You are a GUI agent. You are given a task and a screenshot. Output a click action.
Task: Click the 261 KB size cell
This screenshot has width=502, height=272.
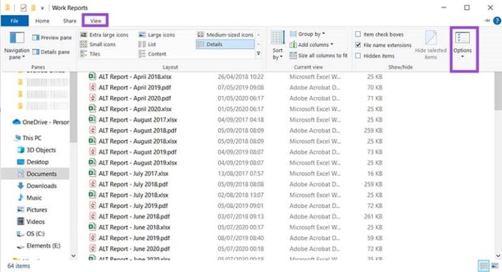point(373,217)
